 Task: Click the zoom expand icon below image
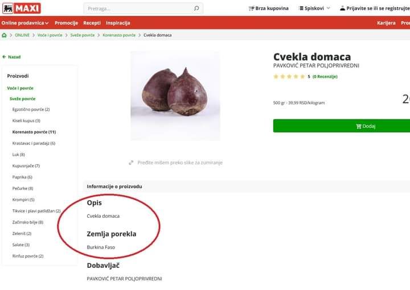pos(131,163)
